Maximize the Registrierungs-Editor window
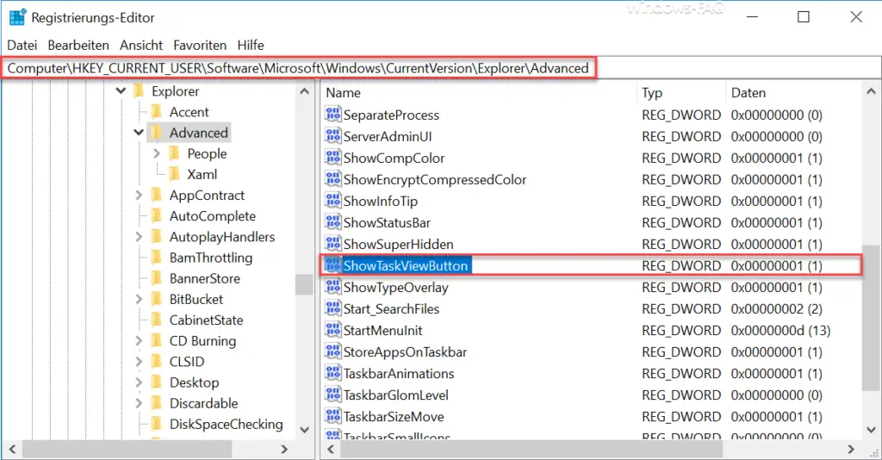This screenshot has height=460, width=882. (804, 17)
